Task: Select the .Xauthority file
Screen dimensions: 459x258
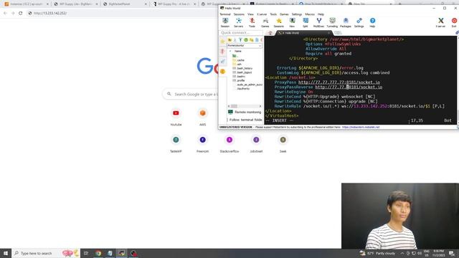Action: (x=242, y=88)
